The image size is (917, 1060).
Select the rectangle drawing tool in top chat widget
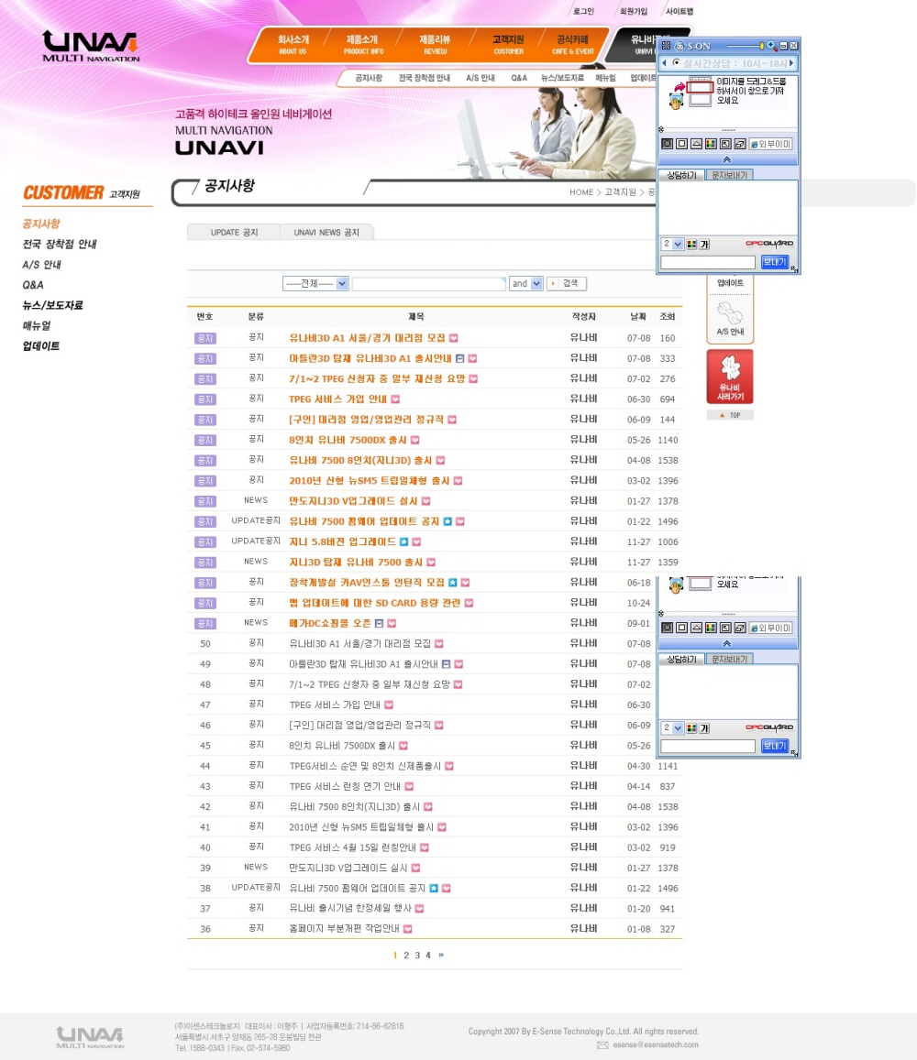pyautogui.click(x=681, y=144)
